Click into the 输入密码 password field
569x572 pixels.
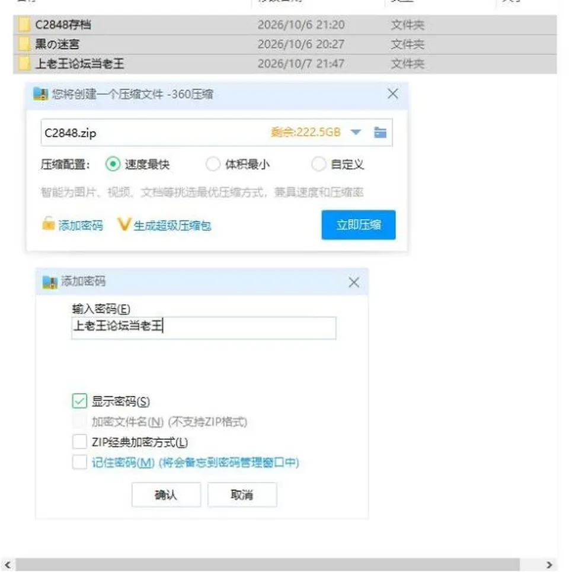[x=204, y=327]
